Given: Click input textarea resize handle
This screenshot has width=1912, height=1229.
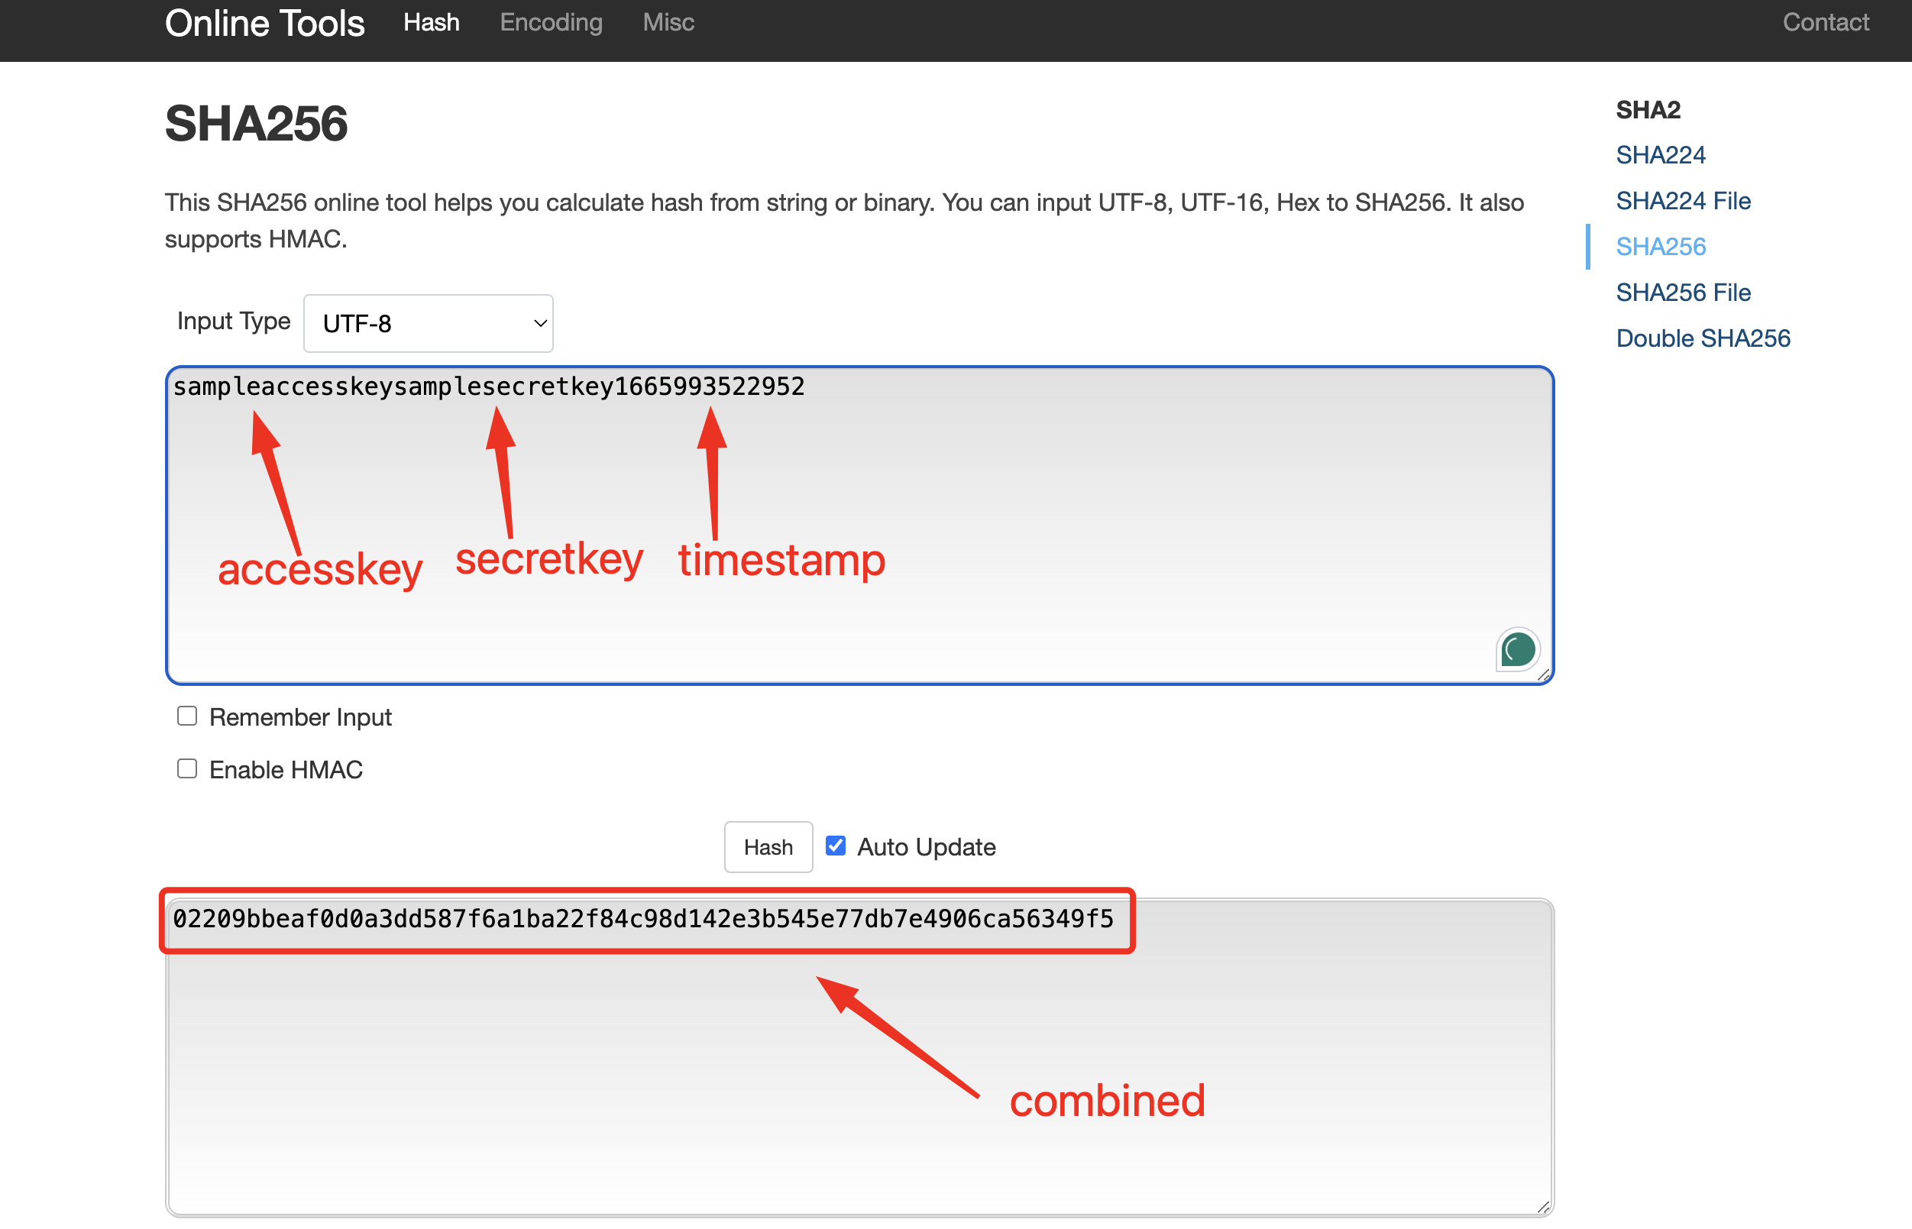Looking at the screenshot, I should 1542,675.
